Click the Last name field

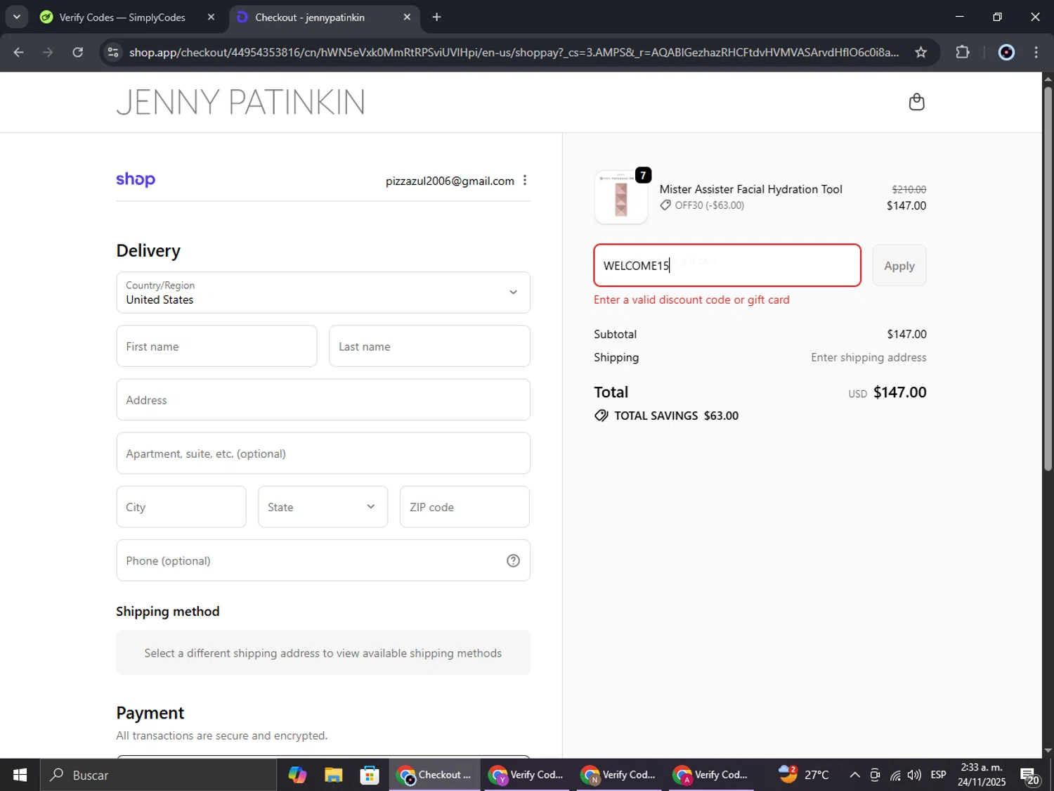pos(429,346)
